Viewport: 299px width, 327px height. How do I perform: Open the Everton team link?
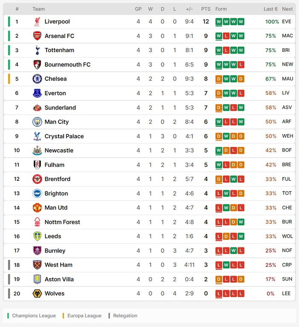pos(55,93)
